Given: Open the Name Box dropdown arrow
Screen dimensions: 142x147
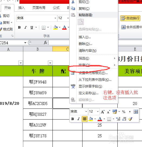Looking at the screenshot, I should click(x=25, y=43).
